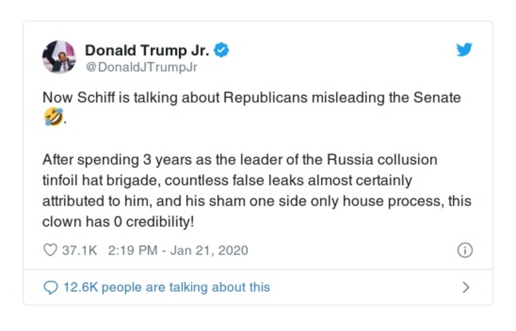516x331 pixels.
Task: Click the 37.1K like count
Action: click(79, 250)
